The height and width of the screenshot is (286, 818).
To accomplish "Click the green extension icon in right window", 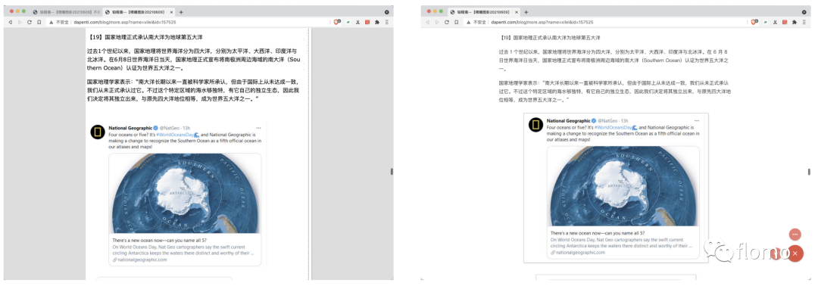I will click(x=765, y=23).
